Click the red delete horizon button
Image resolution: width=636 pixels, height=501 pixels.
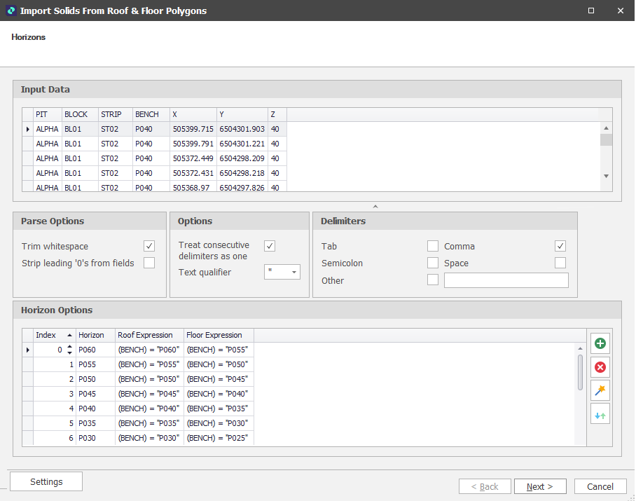point(600,367)
